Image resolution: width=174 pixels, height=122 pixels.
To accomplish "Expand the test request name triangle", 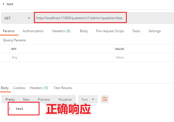I will click(4, 4).
